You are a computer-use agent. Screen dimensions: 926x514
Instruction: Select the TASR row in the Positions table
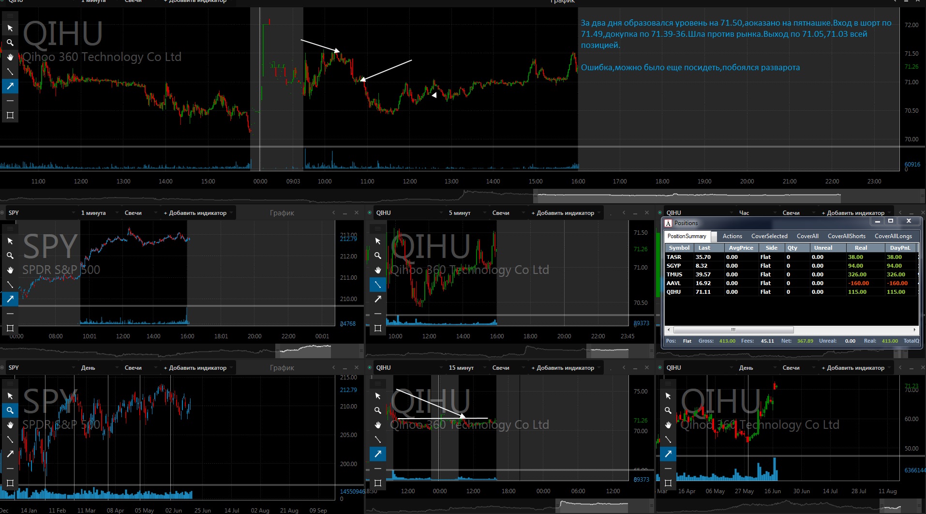point(791,257)
